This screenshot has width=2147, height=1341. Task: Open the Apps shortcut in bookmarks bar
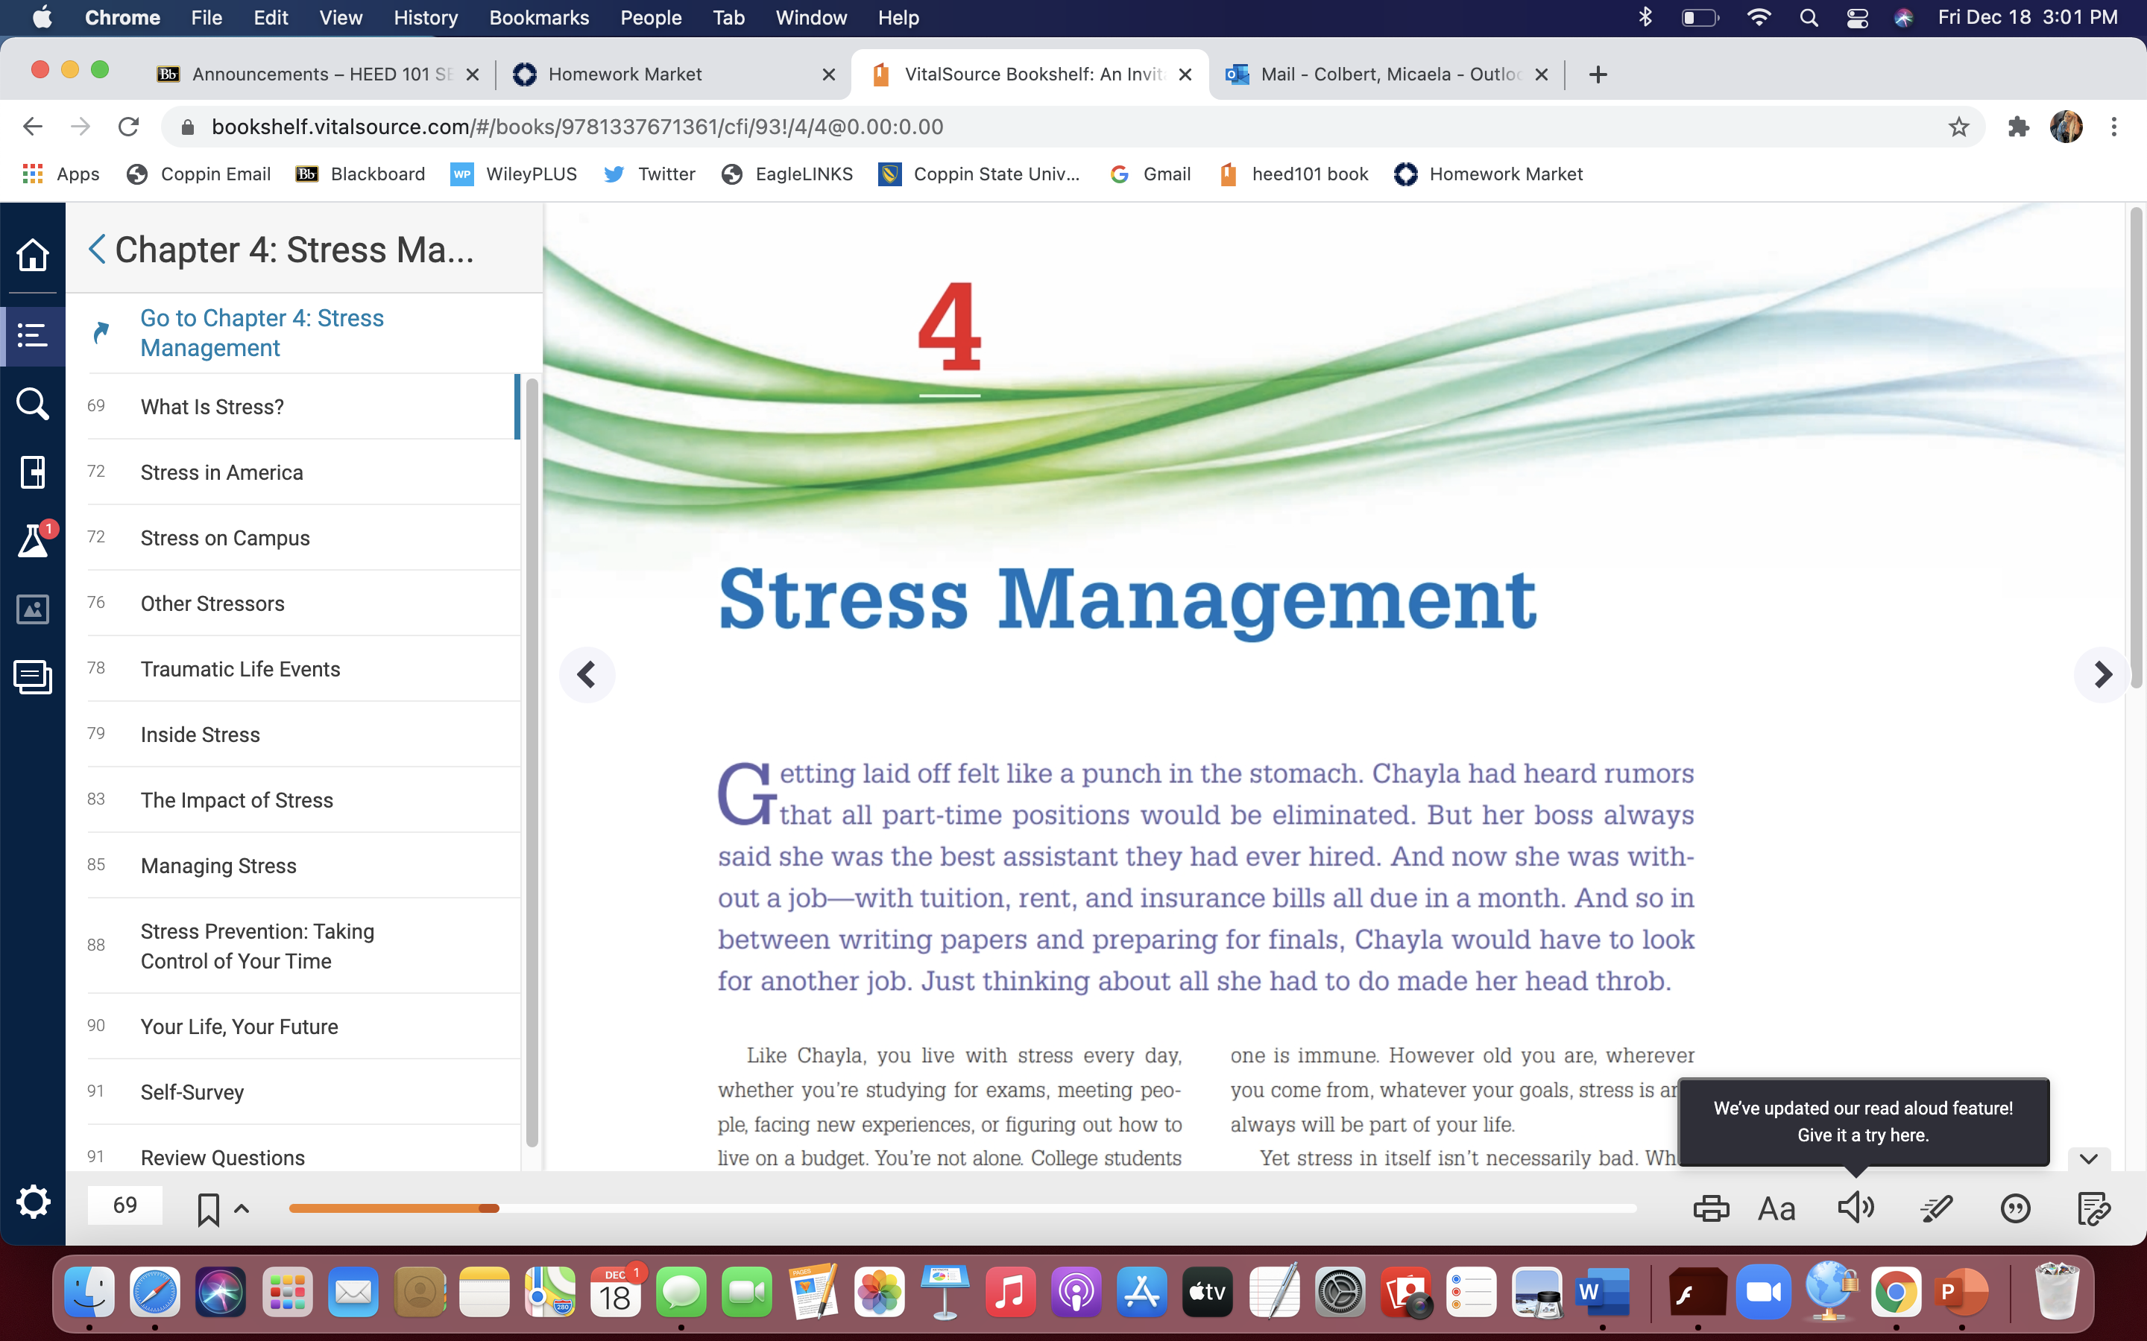60,174
